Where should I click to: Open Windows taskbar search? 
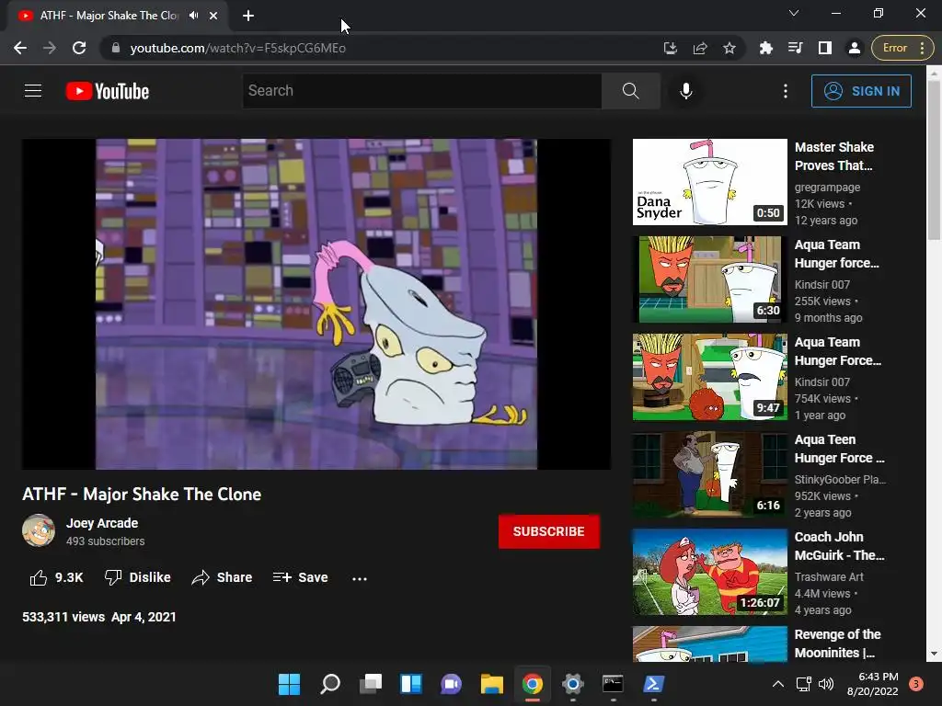[x=330, y=684]
